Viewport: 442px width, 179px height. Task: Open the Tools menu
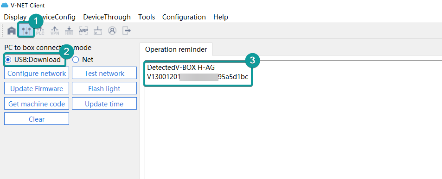click(x=147, y=17)
